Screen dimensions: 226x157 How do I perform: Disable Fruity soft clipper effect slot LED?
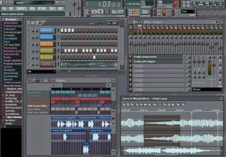[185, 61]
